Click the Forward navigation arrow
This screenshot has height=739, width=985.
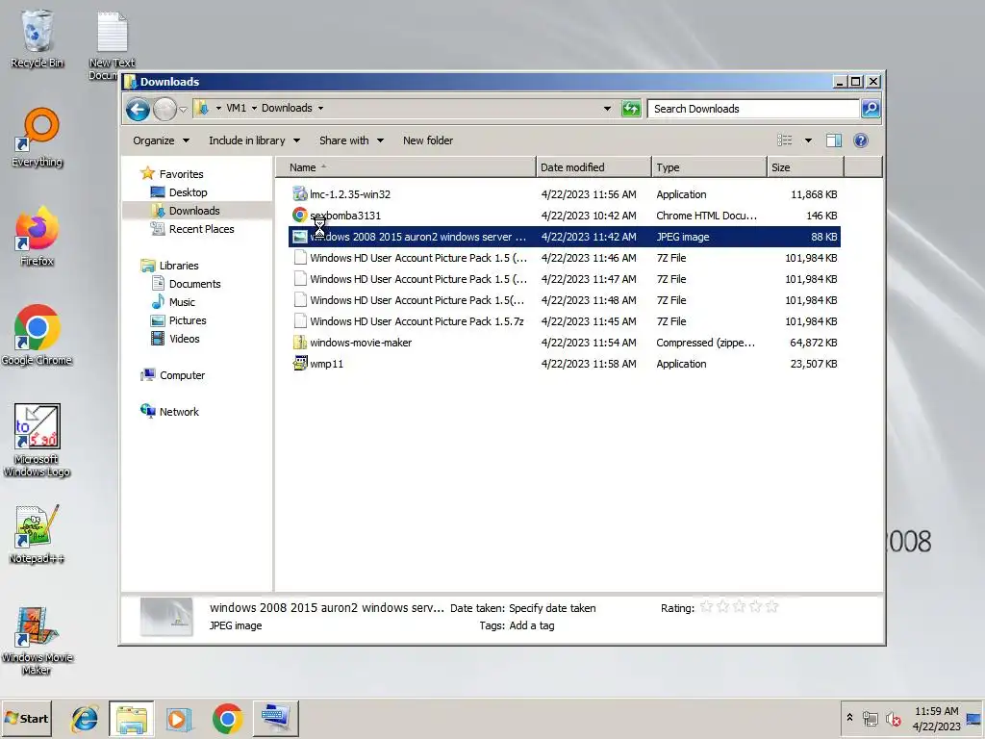[x=164, y=110]
